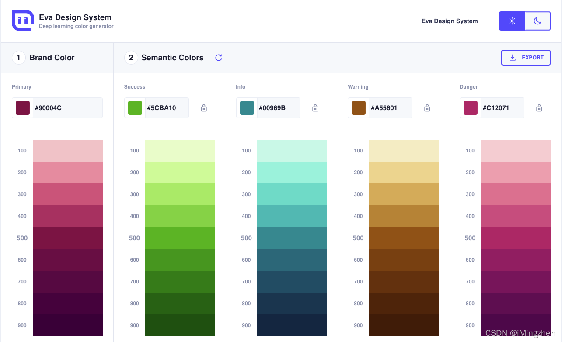Click the Success color swatch preview
The height and width of the screenshot is (342, 562).
[x=135, y=108]
